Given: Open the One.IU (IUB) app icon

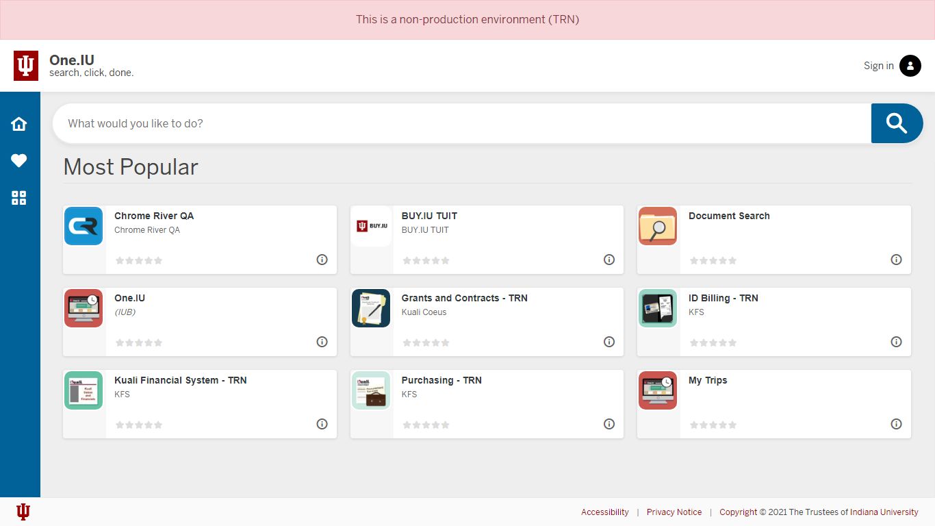Looking at the screenshot, I should (x=84, y=308).
